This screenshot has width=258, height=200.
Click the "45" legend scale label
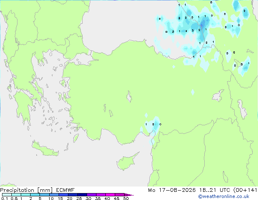coord(116,198)
